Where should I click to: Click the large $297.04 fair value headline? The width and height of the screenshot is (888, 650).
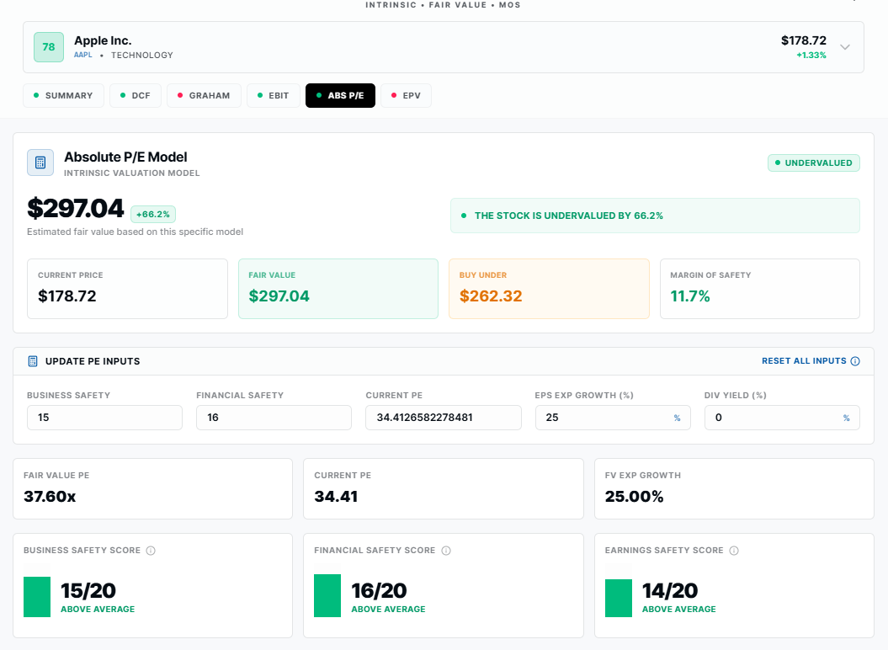coord(75,208)
